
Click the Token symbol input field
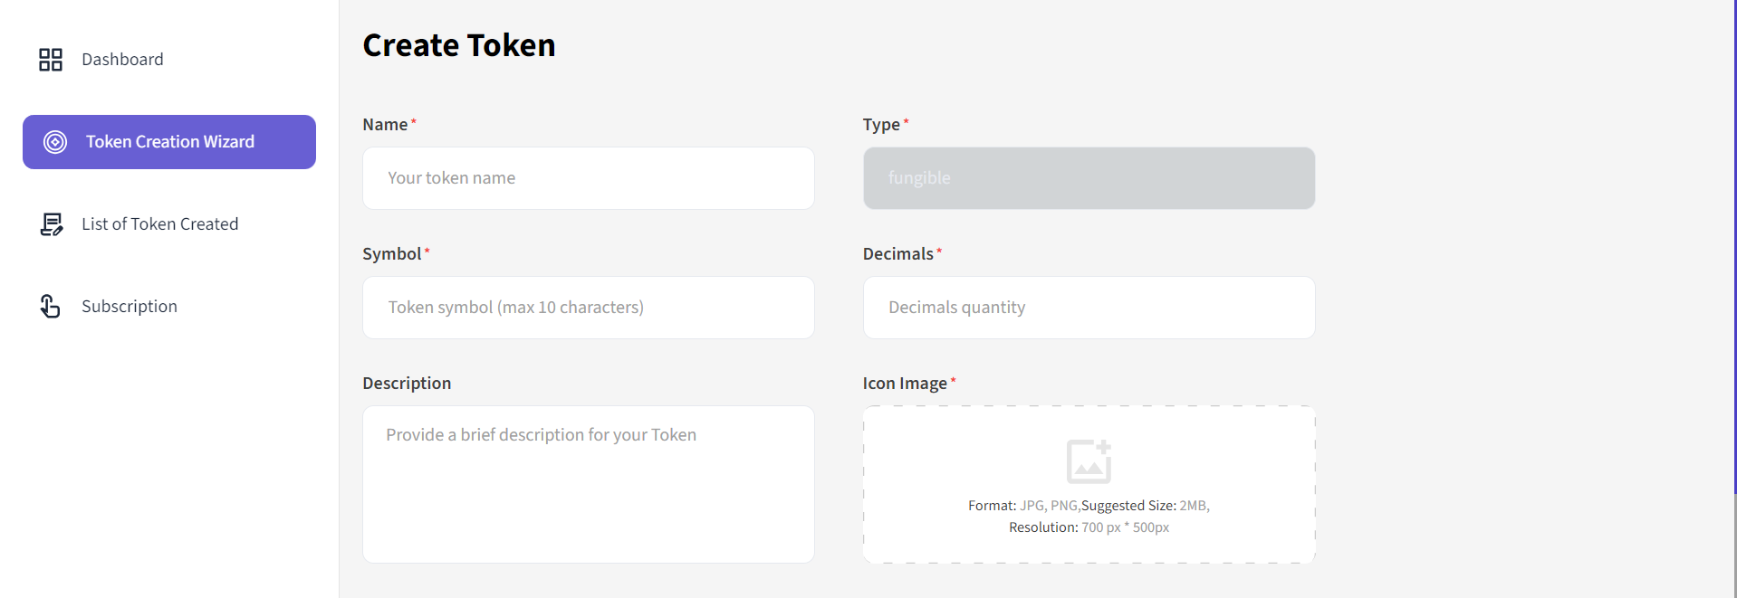589,308
